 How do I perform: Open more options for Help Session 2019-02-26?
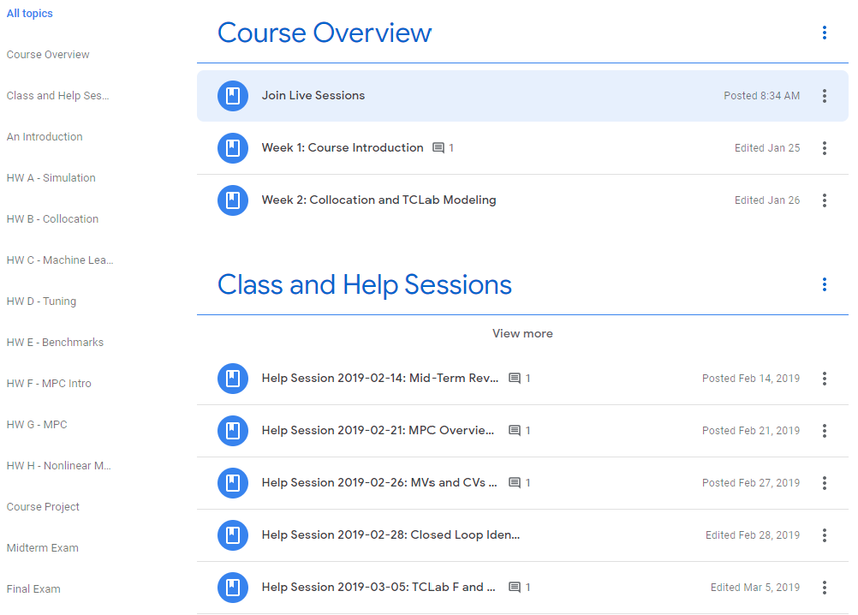824,483
